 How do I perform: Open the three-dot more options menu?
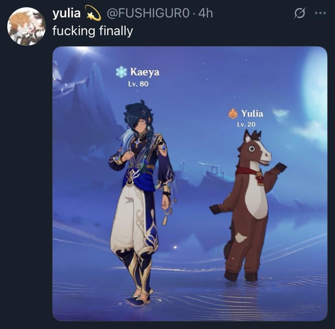pyautogui.click(x=320, y=13)
